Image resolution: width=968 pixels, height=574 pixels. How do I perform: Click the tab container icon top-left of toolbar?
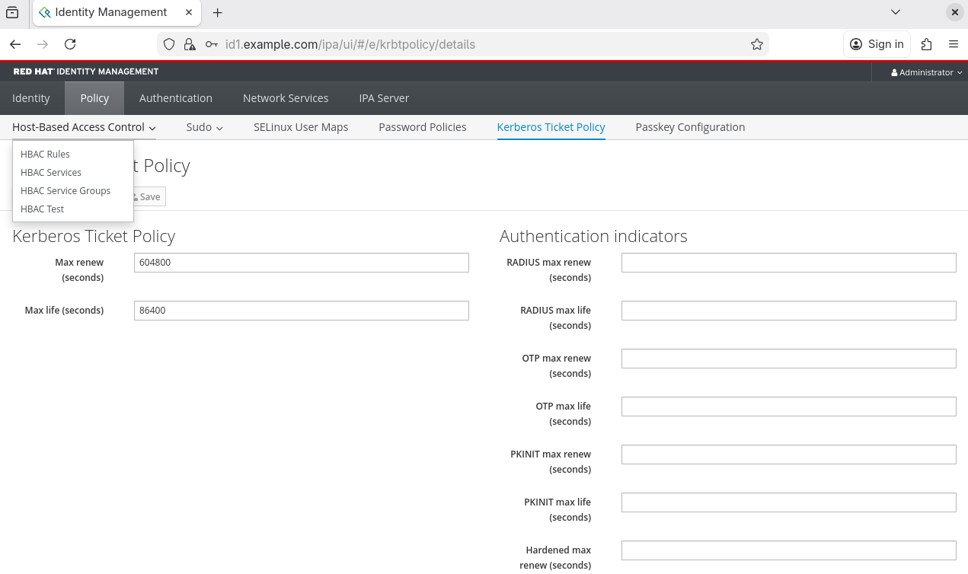11,12
